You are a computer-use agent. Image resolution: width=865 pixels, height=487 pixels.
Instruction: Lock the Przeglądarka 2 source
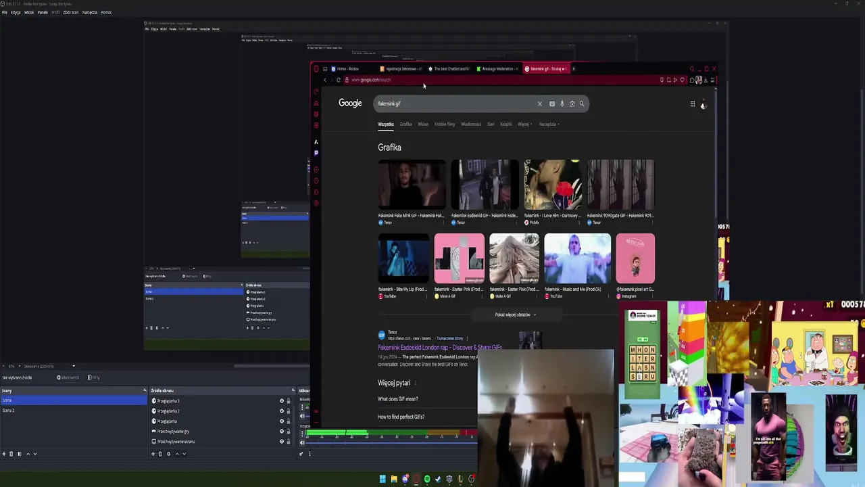(289, 411)
